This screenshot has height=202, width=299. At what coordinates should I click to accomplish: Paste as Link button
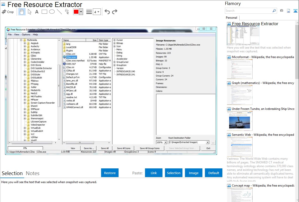point(154,173)
